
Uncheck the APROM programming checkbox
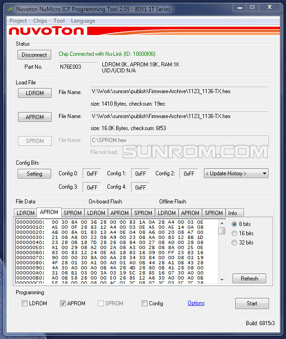pyautogui.click(x=63, y=303)
